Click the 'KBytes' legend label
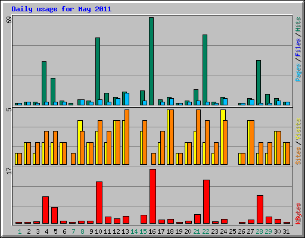The image size is (305, 238). [x=298, y=214]
